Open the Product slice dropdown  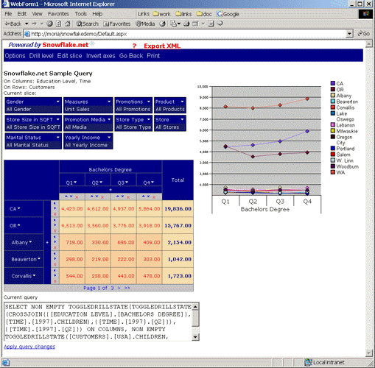coord(182,102)
